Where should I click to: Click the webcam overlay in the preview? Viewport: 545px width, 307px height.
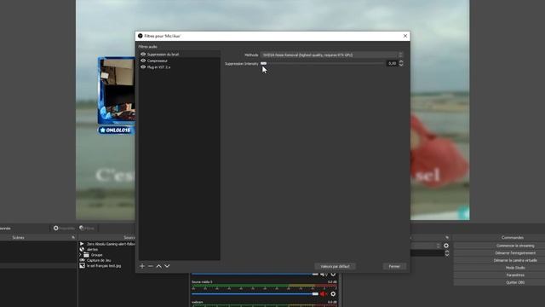117,90
